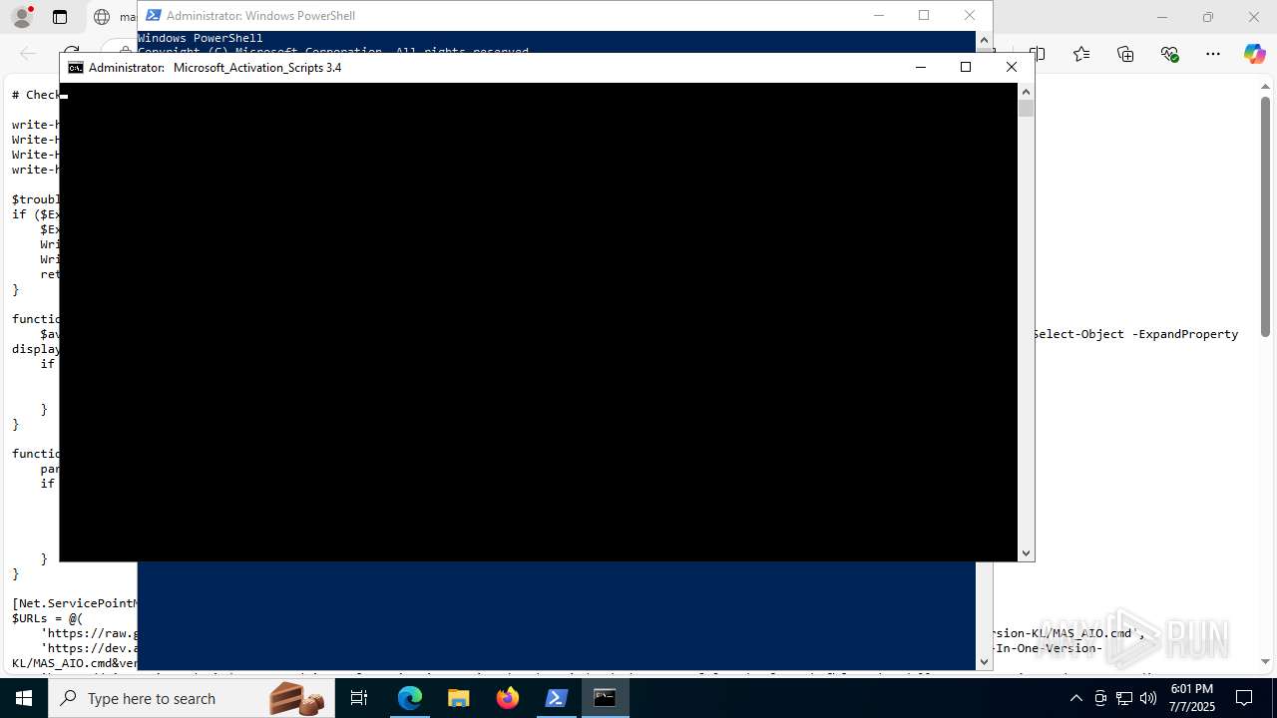Click PowerShell window scroll-down arrow
The height and width of the screenshot is (718, 1277).
[x=984, y=661]
